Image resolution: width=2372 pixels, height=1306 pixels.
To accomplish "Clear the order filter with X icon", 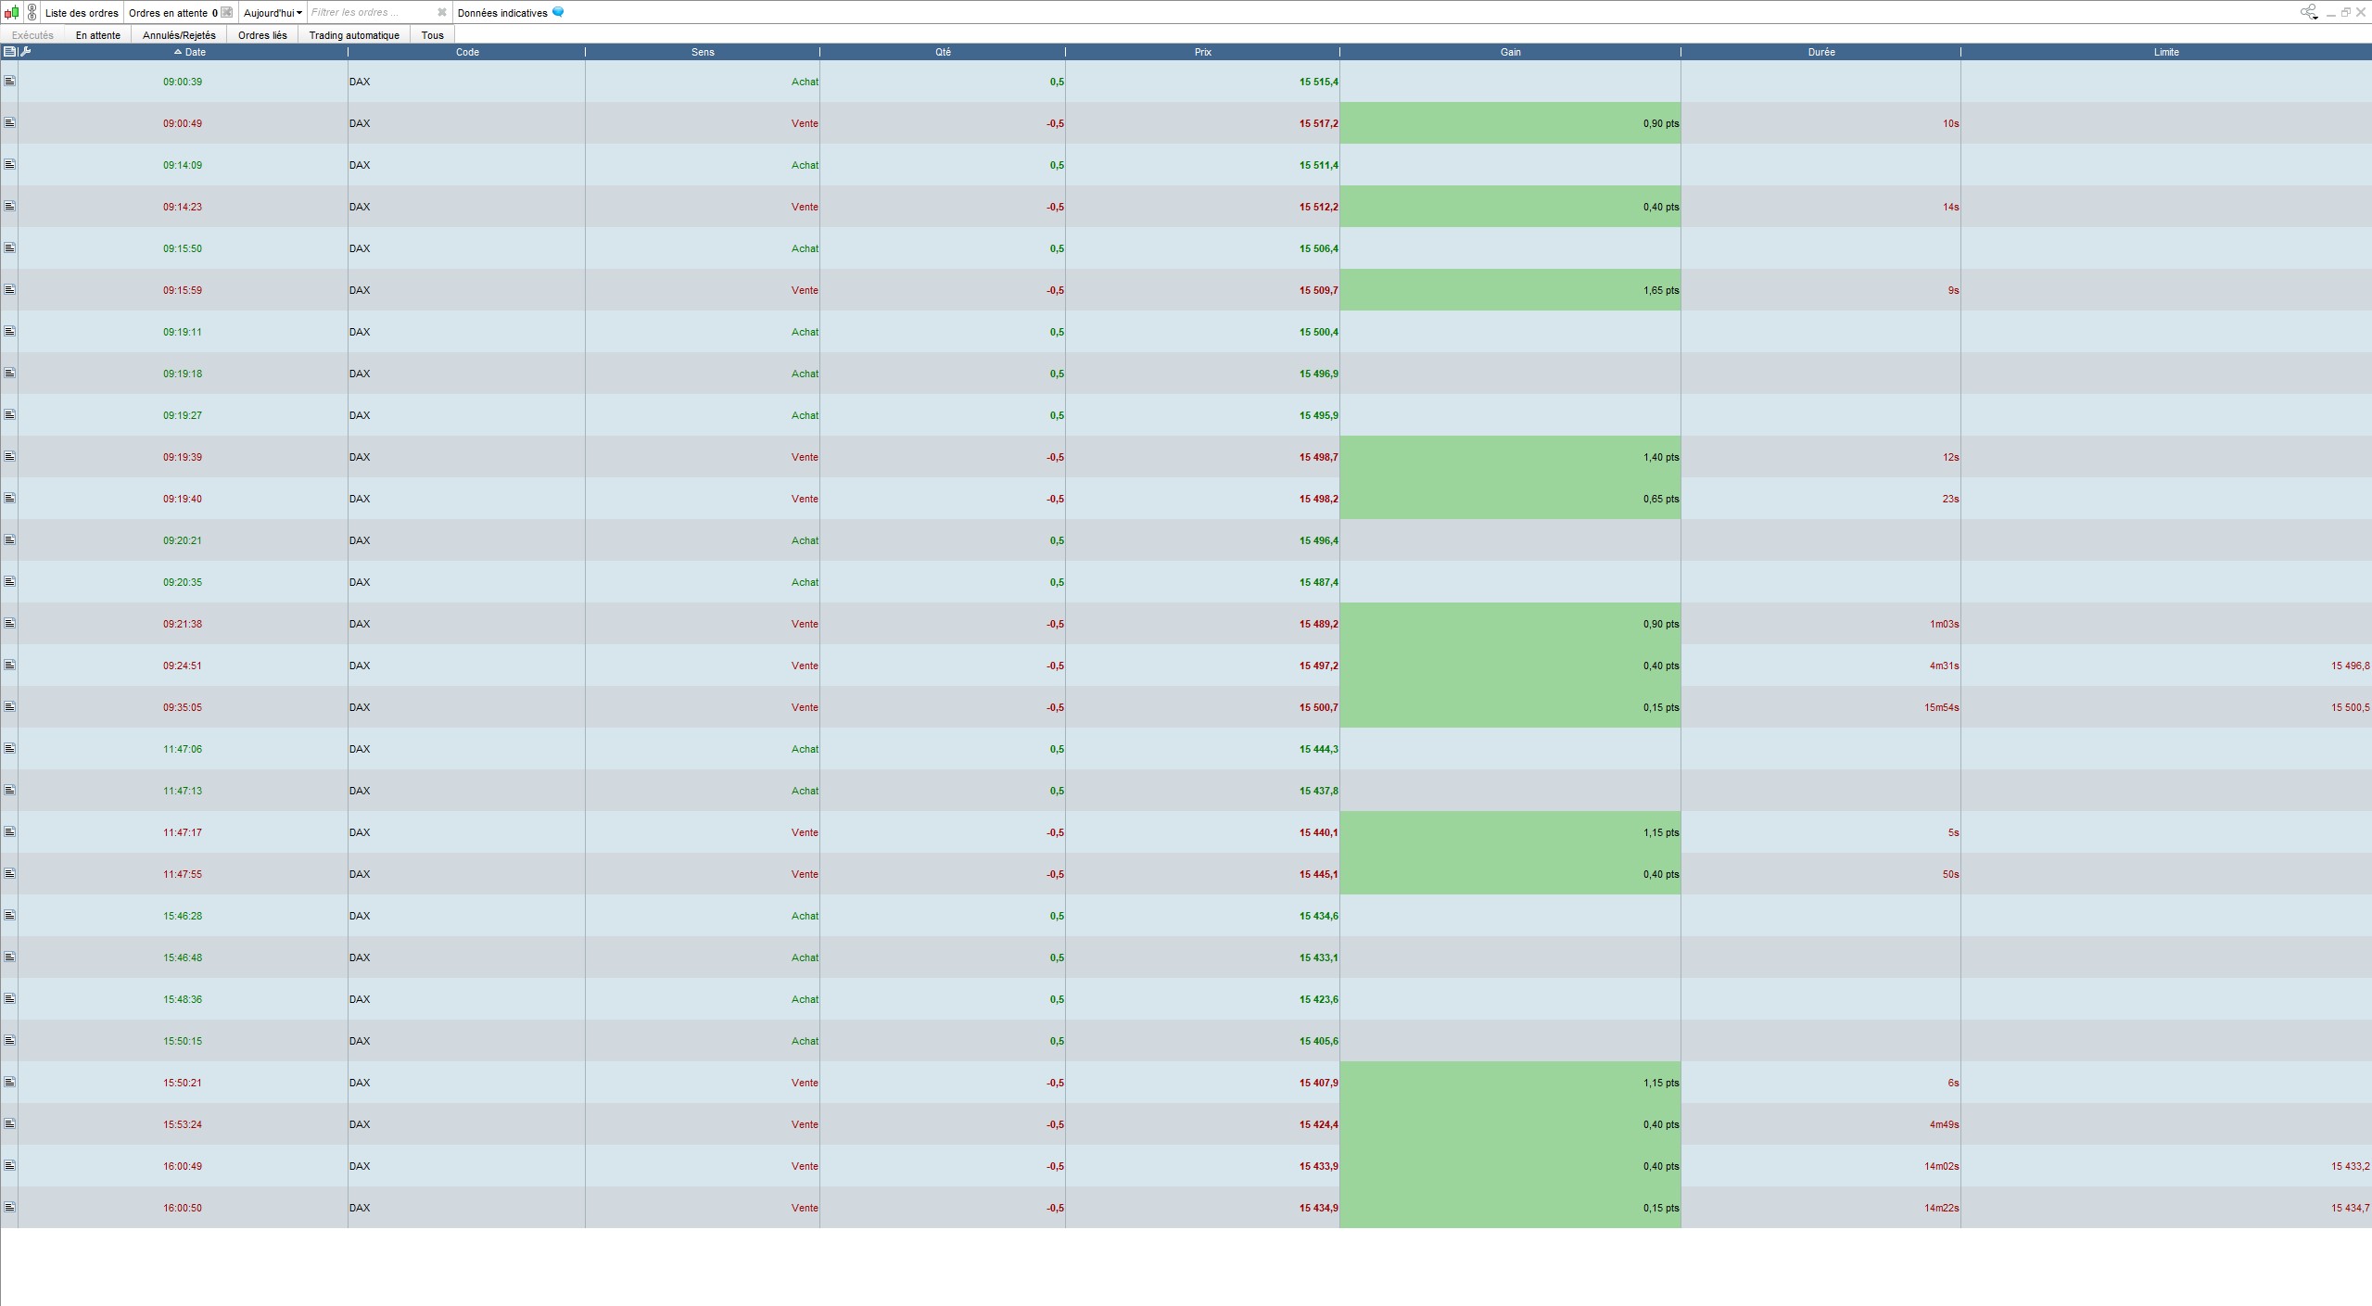I will pos(442,12).
